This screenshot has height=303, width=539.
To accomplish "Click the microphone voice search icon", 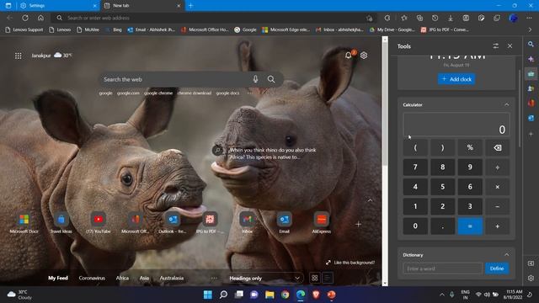I will coord(255,79).
